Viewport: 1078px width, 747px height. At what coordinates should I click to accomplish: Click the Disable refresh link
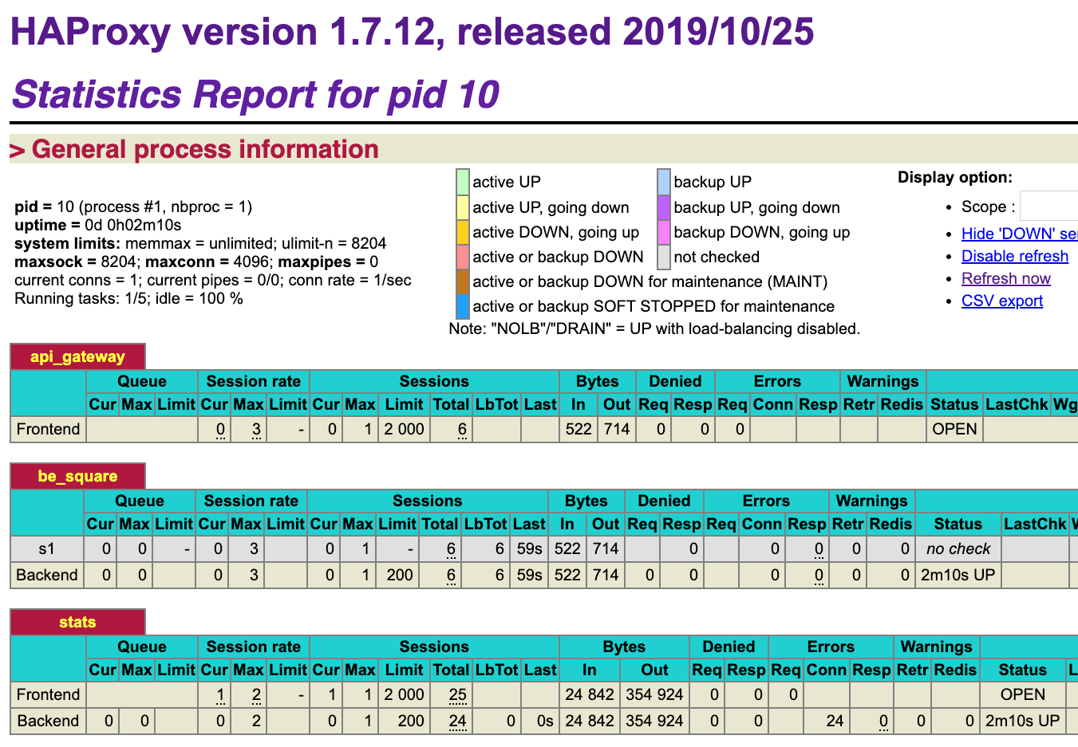tap(1014, 256)
